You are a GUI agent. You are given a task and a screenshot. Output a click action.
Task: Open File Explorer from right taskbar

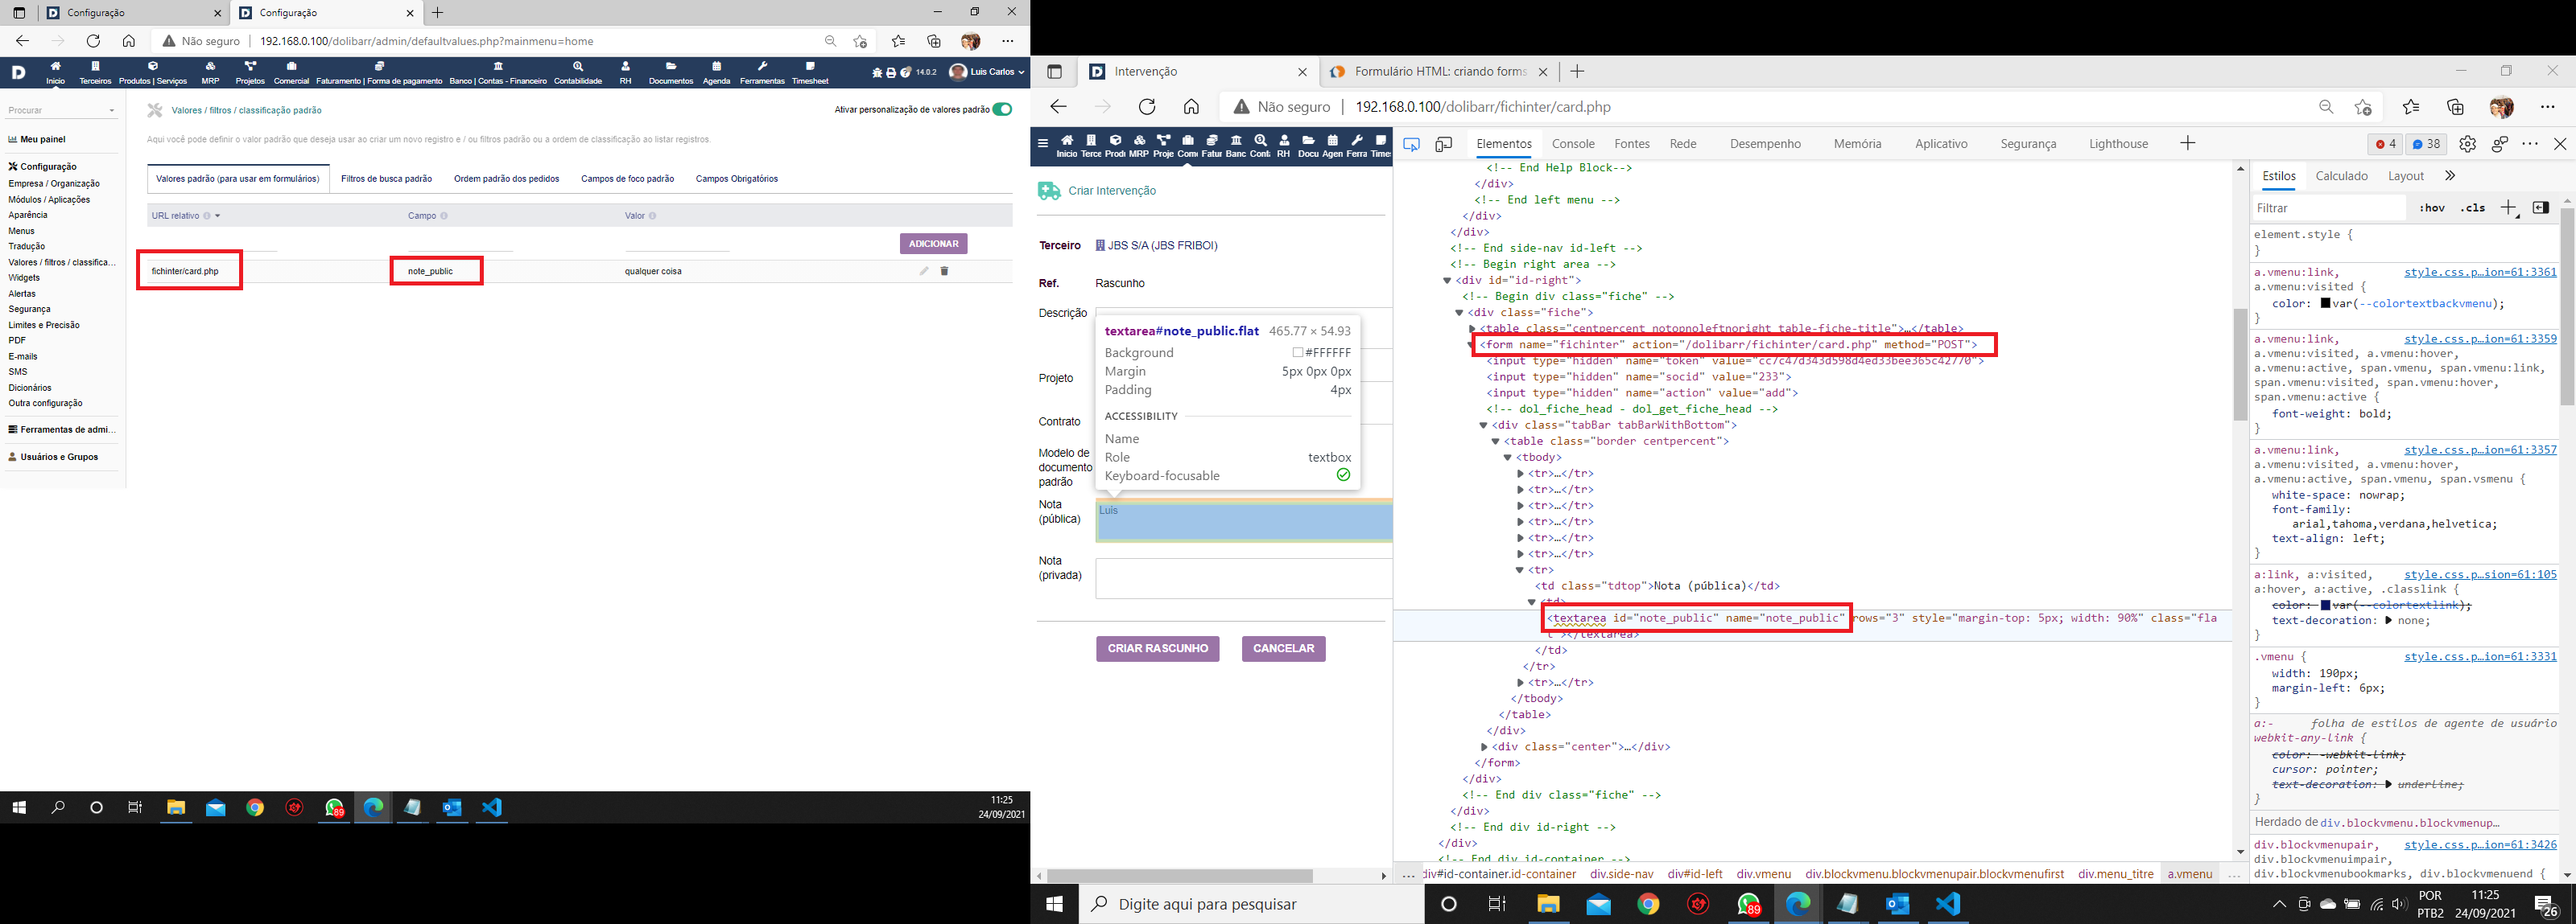point(1548,904)
